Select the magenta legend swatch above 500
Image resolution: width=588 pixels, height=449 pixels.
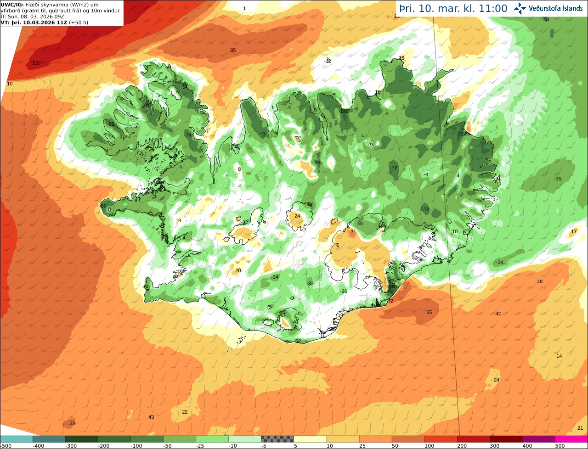click(571, 439)
